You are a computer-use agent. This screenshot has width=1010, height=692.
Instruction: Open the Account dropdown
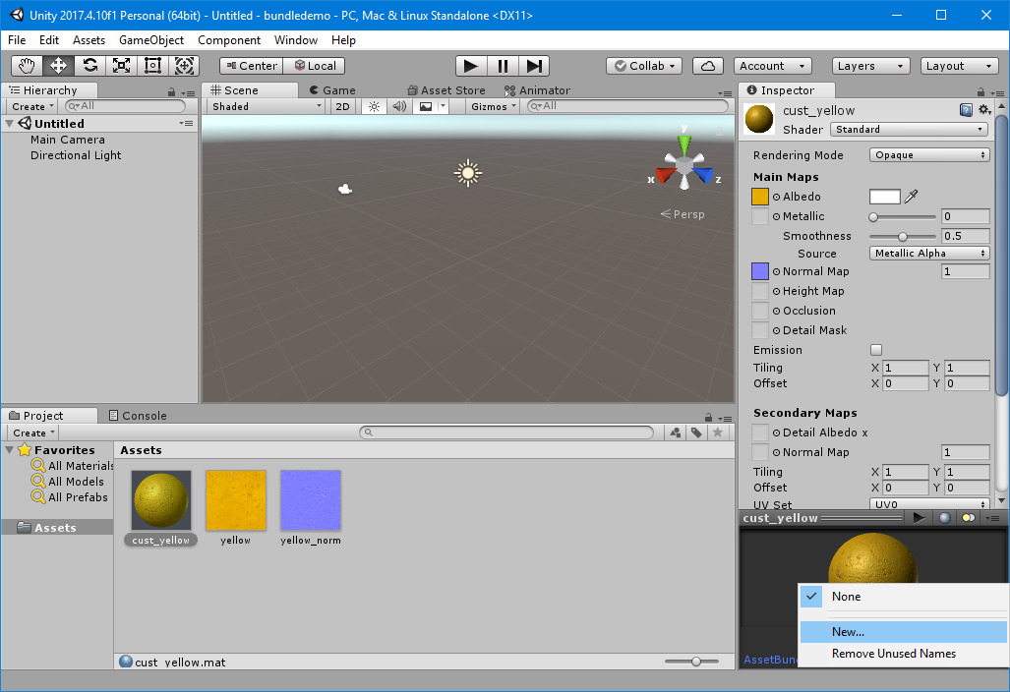772,66
